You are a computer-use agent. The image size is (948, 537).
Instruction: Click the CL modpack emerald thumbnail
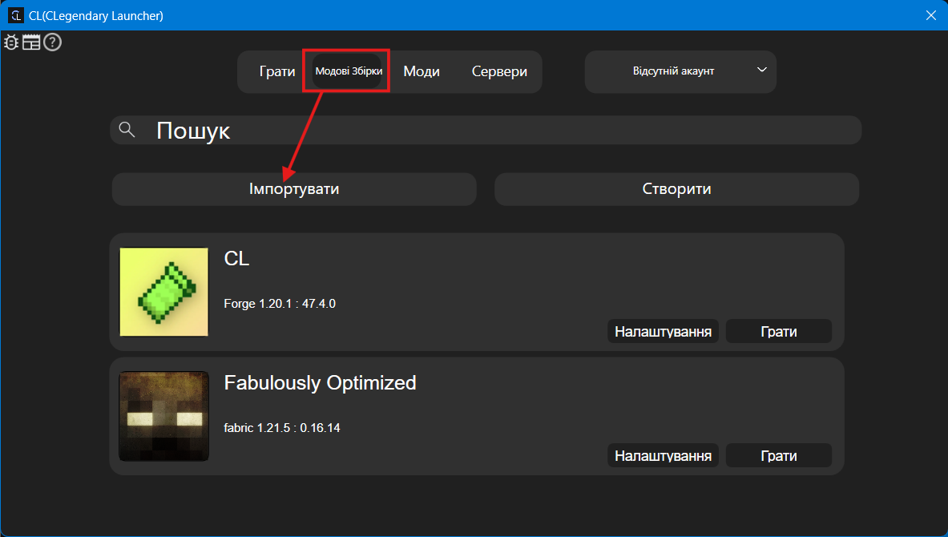[x=163, y=292]
